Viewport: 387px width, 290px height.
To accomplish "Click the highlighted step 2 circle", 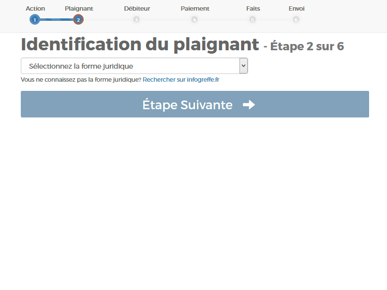I will click(x=78, y=20).
